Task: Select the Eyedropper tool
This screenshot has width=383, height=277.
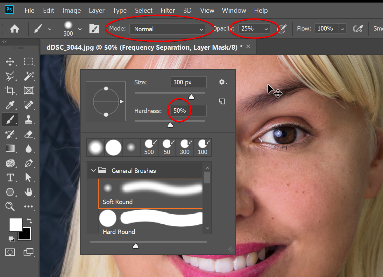Action: (x=10, y=105)
